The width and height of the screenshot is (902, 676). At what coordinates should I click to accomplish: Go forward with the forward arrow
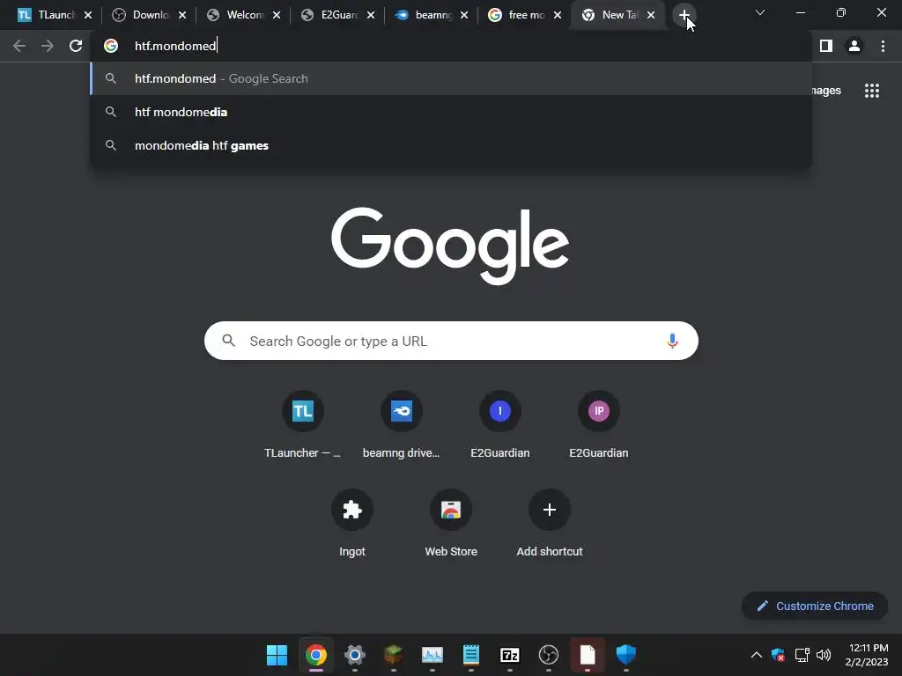pos(48,46)
